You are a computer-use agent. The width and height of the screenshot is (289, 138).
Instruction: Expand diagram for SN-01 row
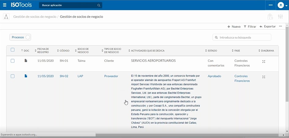click(x=264, y=62)
